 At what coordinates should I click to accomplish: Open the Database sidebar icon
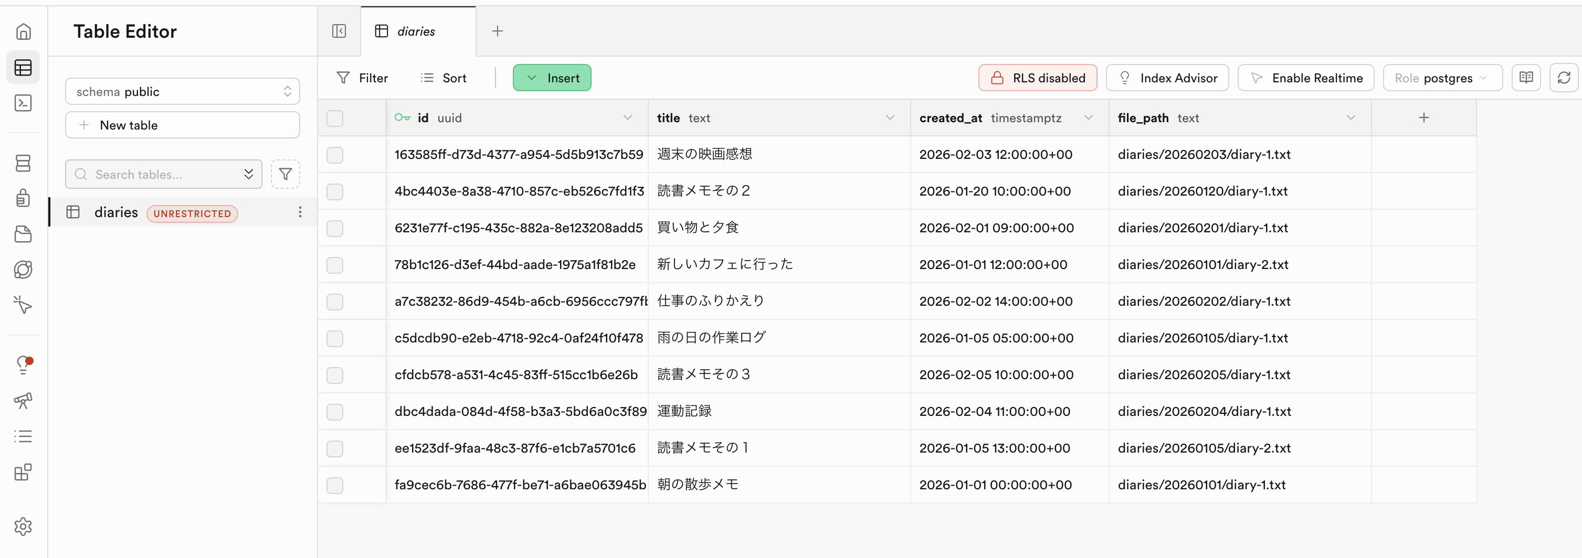pos(23,163)
